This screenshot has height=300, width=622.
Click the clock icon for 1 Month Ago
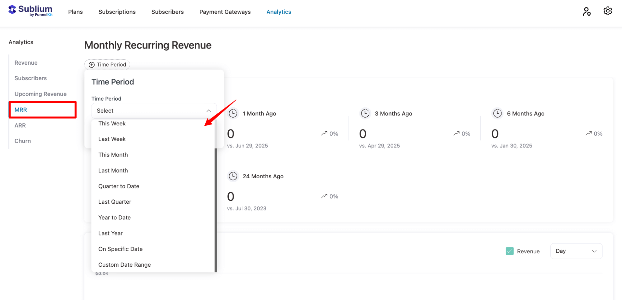coord(233,114)
